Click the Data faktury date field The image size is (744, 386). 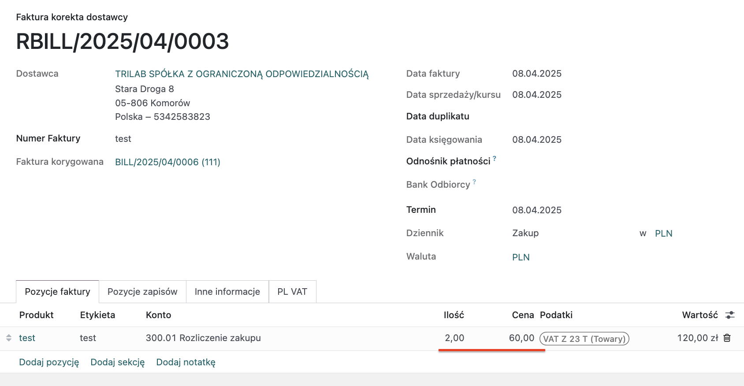click(536, 74)
